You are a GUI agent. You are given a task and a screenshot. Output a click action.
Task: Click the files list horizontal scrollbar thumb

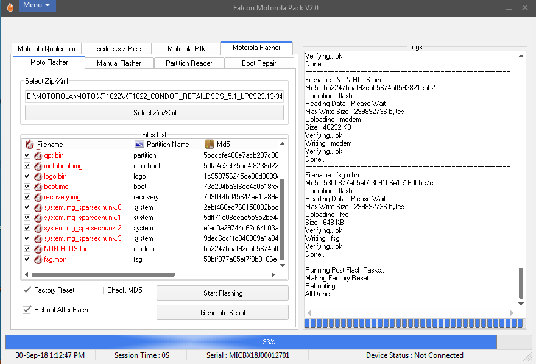tap(103, 274)
